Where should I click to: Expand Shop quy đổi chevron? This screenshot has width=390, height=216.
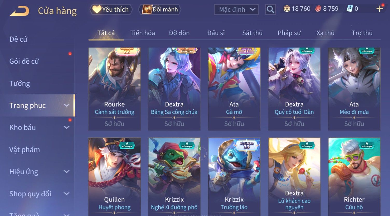pos(67,194)
